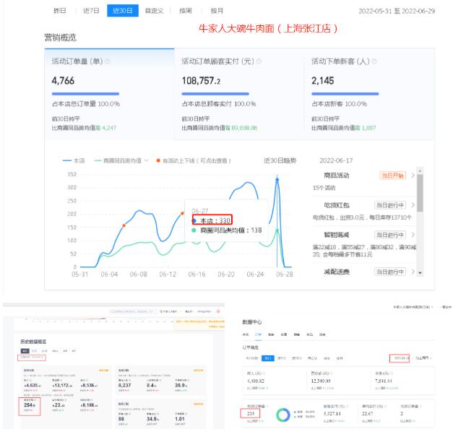Image resolution: width=453 pixels, height=437 pixels.
Task: Click the orange marker near 06-14 on the chart
Action: coord(182,214)
